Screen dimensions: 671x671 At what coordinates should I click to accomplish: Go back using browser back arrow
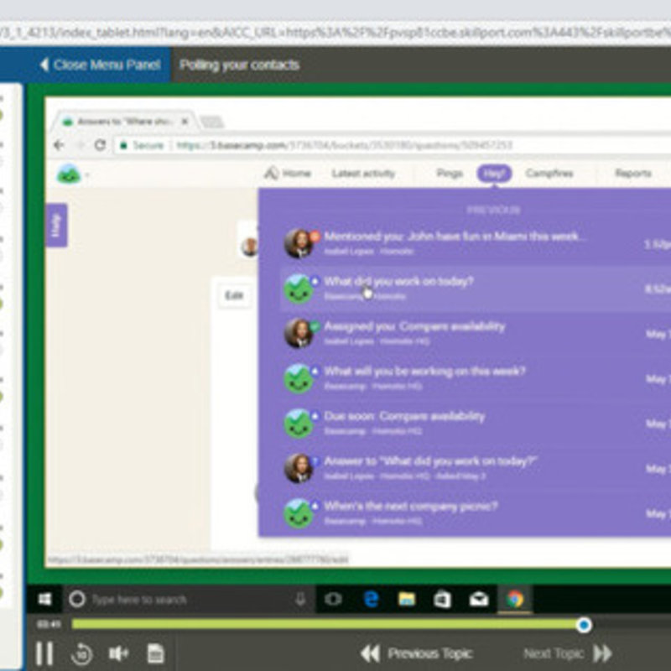coord(60,145)
